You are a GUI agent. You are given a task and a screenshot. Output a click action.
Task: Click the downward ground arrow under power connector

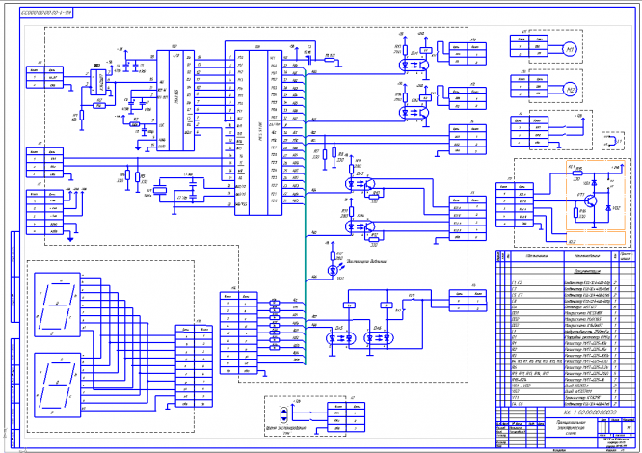(70, 239)
